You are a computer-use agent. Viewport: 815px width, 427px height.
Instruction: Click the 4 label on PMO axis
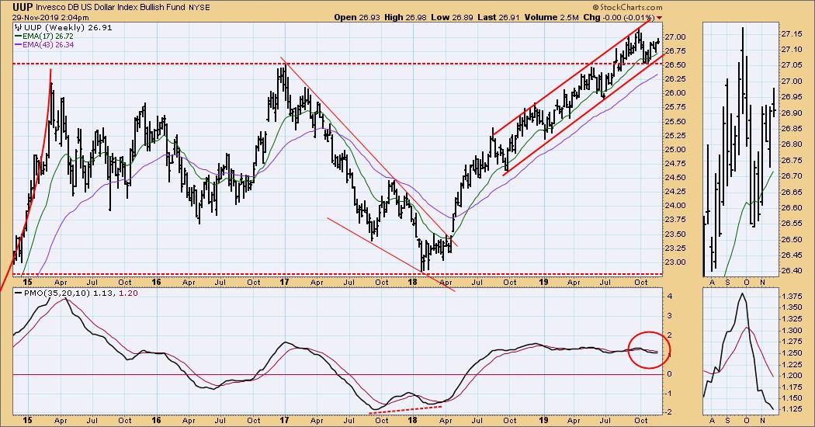click(670, 296)
